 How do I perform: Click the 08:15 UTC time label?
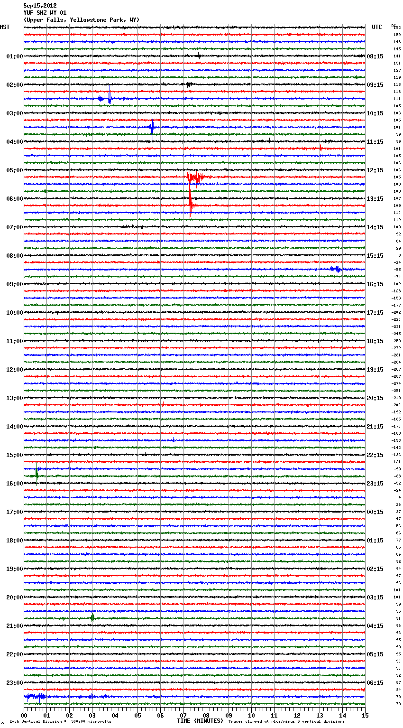[x=375, y=56]
